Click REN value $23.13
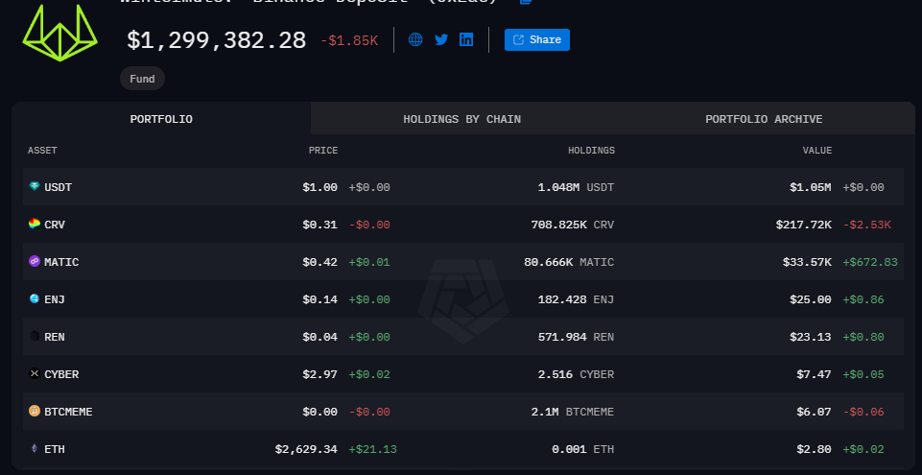This screenshot has height=475, width=922. (811, 337)
